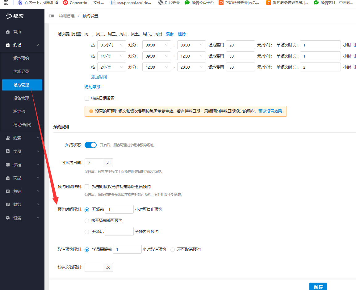Open the 0.5小时 division dropdown
The width and height of the screenshot is (356, 290).
coord(111,45)
